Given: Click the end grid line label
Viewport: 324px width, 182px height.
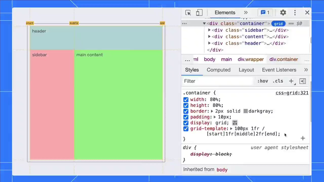Looking at the screenshot, I should click(162, 23).
